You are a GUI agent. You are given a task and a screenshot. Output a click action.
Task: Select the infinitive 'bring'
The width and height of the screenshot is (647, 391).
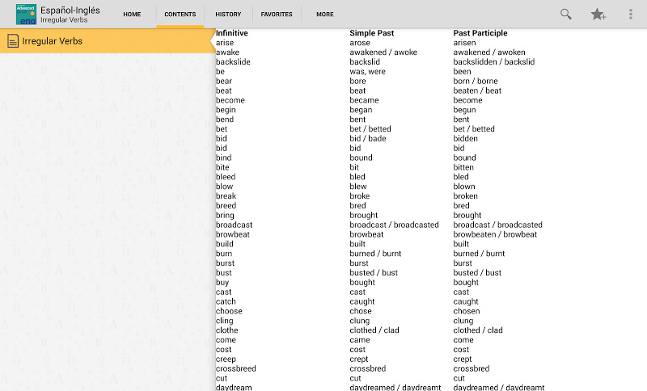click(x=225, y=216)
